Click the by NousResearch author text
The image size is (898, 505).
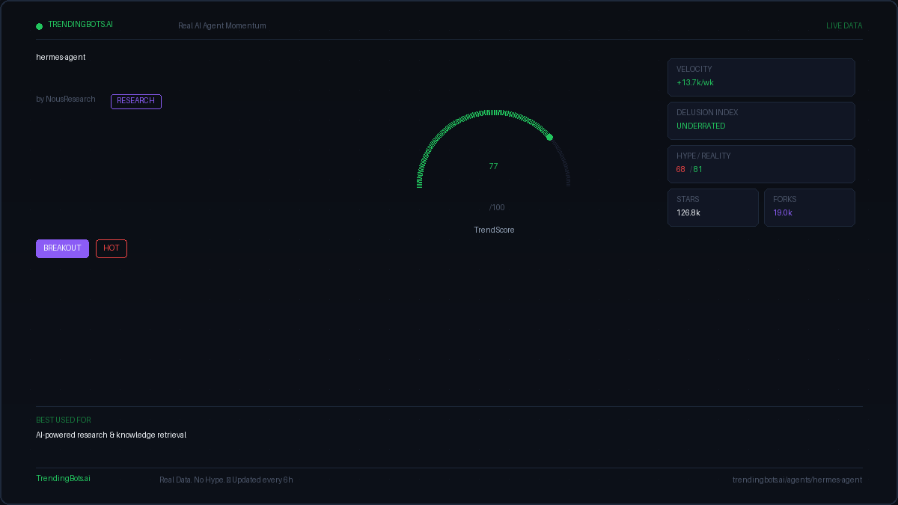(66, 100)
